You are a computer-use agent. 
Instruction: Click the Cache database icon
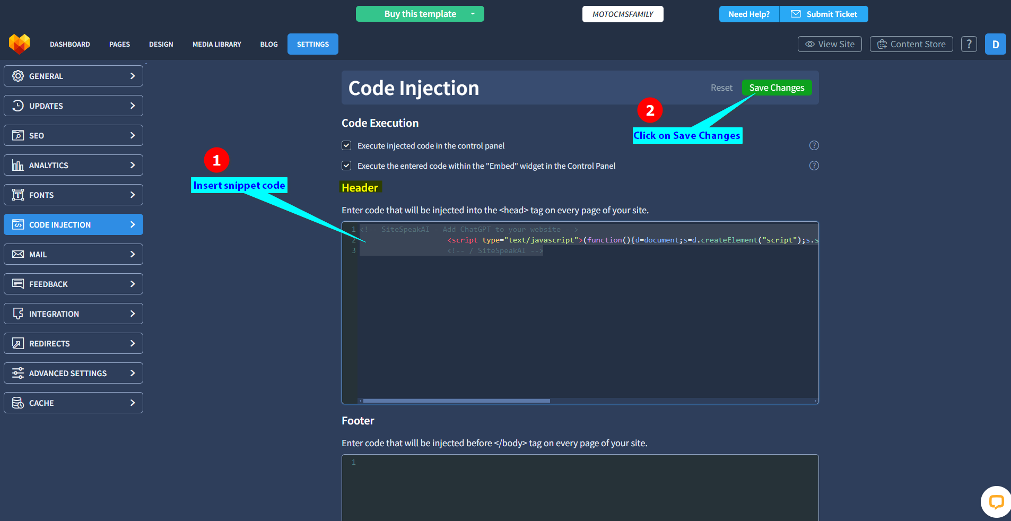tap(18, 403)
